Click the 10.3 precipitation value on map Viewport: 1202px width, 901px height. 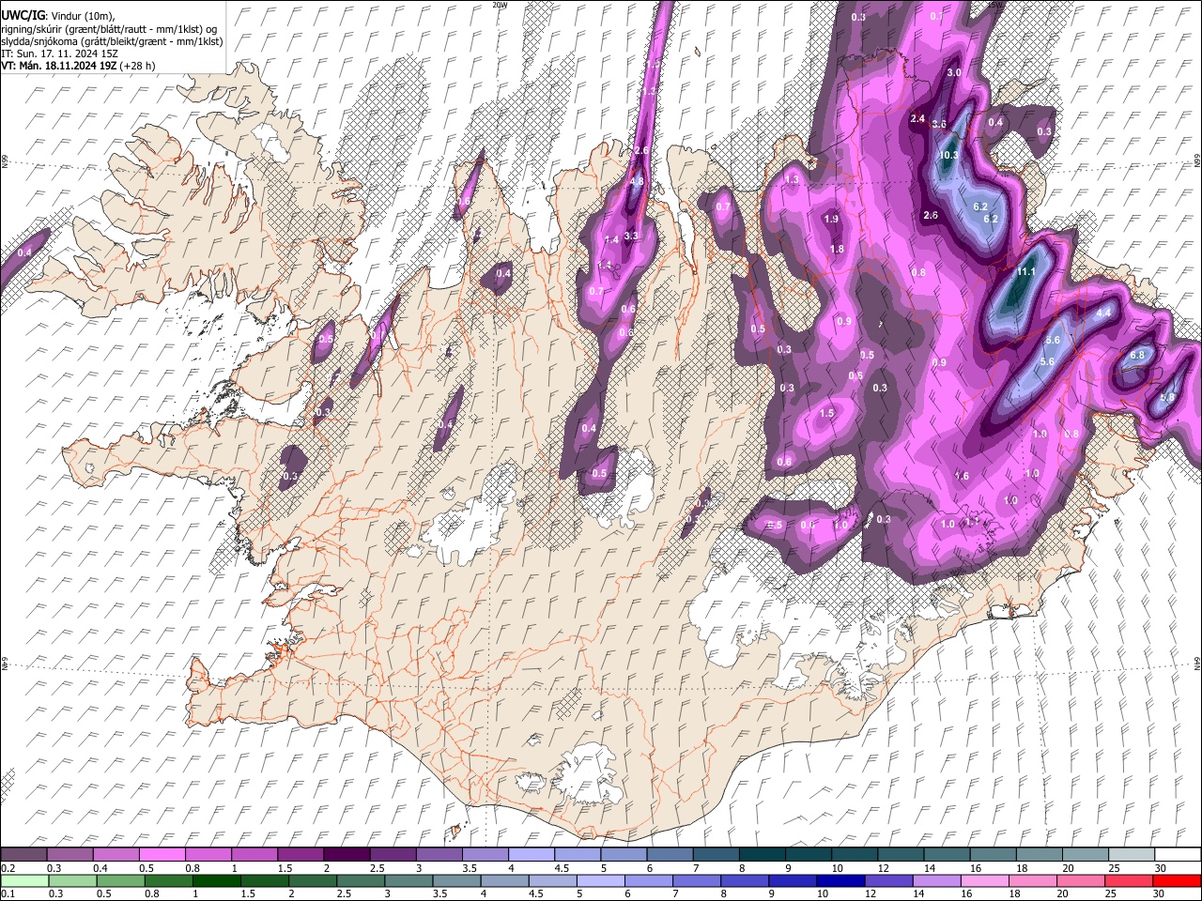[948, 156]
